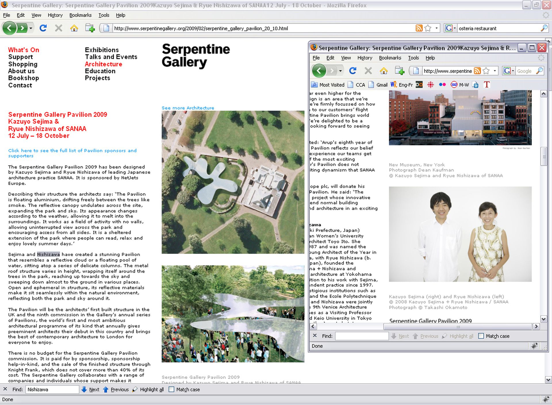Stop loading in the small window
The width and height of the screenshot is (552, 405).
click(x=368, y=71)
